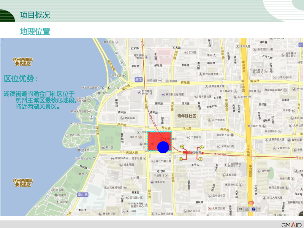
Task: Click the 远古文化博物馆 museum marker
Action: coord(125,188)
